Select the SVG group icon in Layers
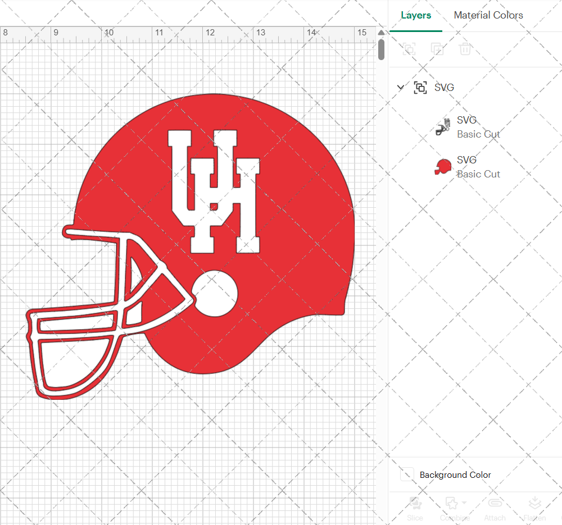 point(420,88)
